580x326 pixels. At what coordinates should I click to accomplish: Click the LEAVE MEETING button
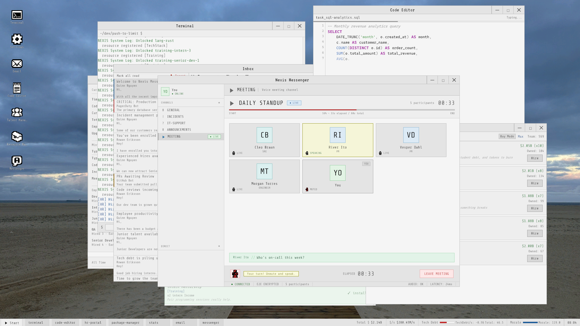[x=436, y=273]
